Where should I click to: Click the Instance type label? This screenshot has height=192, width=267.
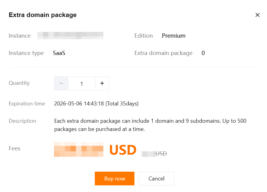pos(26,53)
